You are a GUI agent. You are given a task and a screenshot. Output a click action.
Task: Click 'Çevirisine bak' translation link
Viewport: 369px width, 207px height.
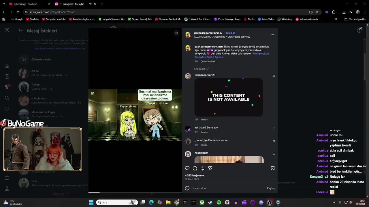tap(208, 62)
